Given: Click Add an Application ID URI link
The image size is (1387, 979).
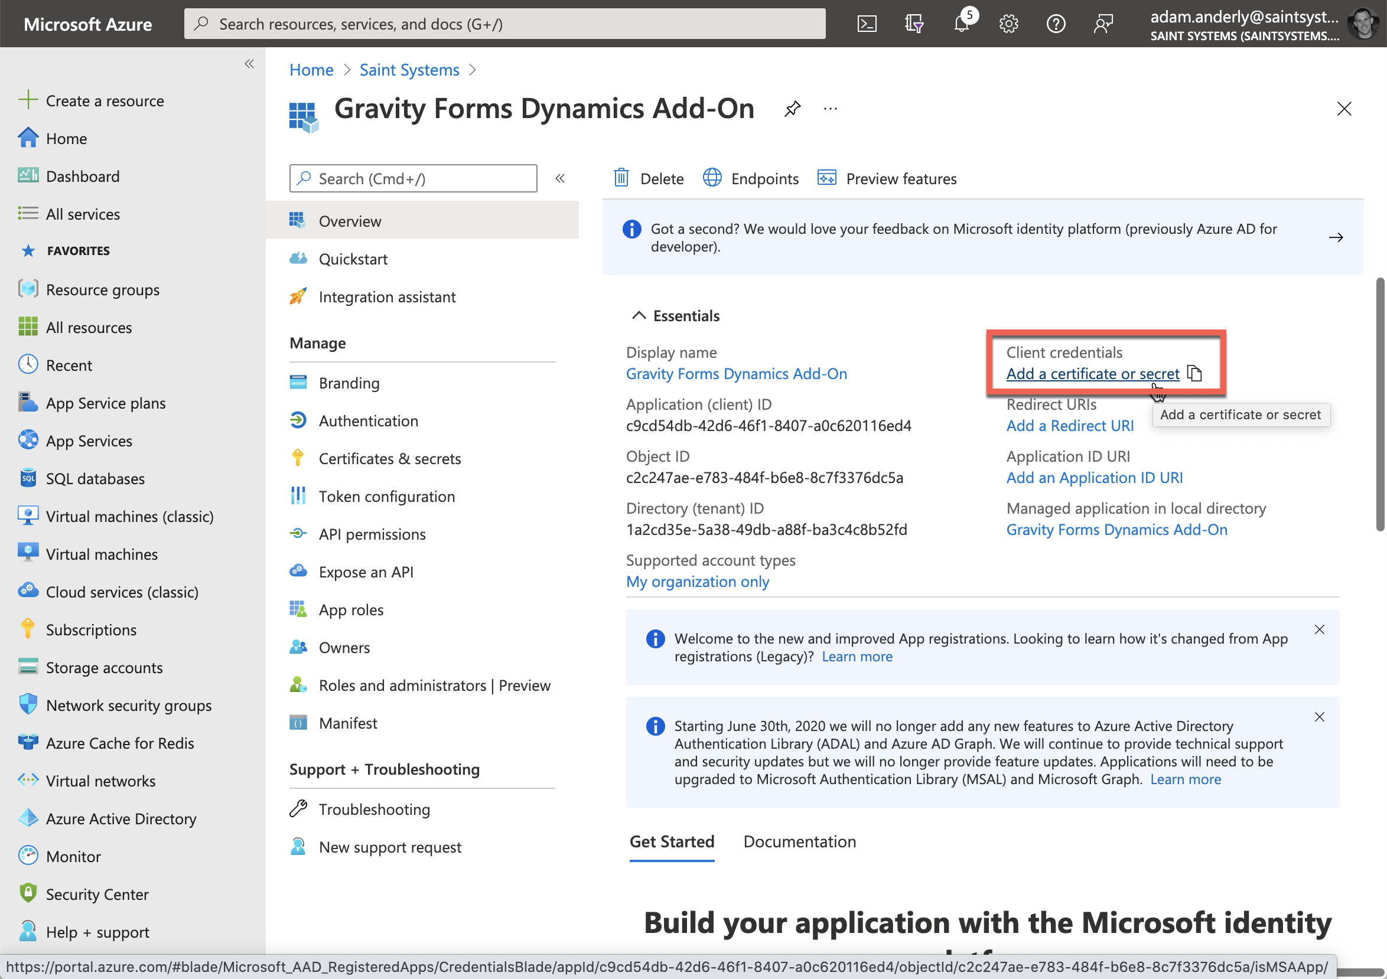Looking at the screenshot, I should [1094, 478].
